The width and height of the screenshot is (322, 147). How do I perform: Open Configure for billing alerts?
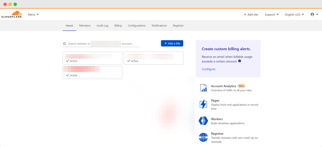(x=208, y=69)
